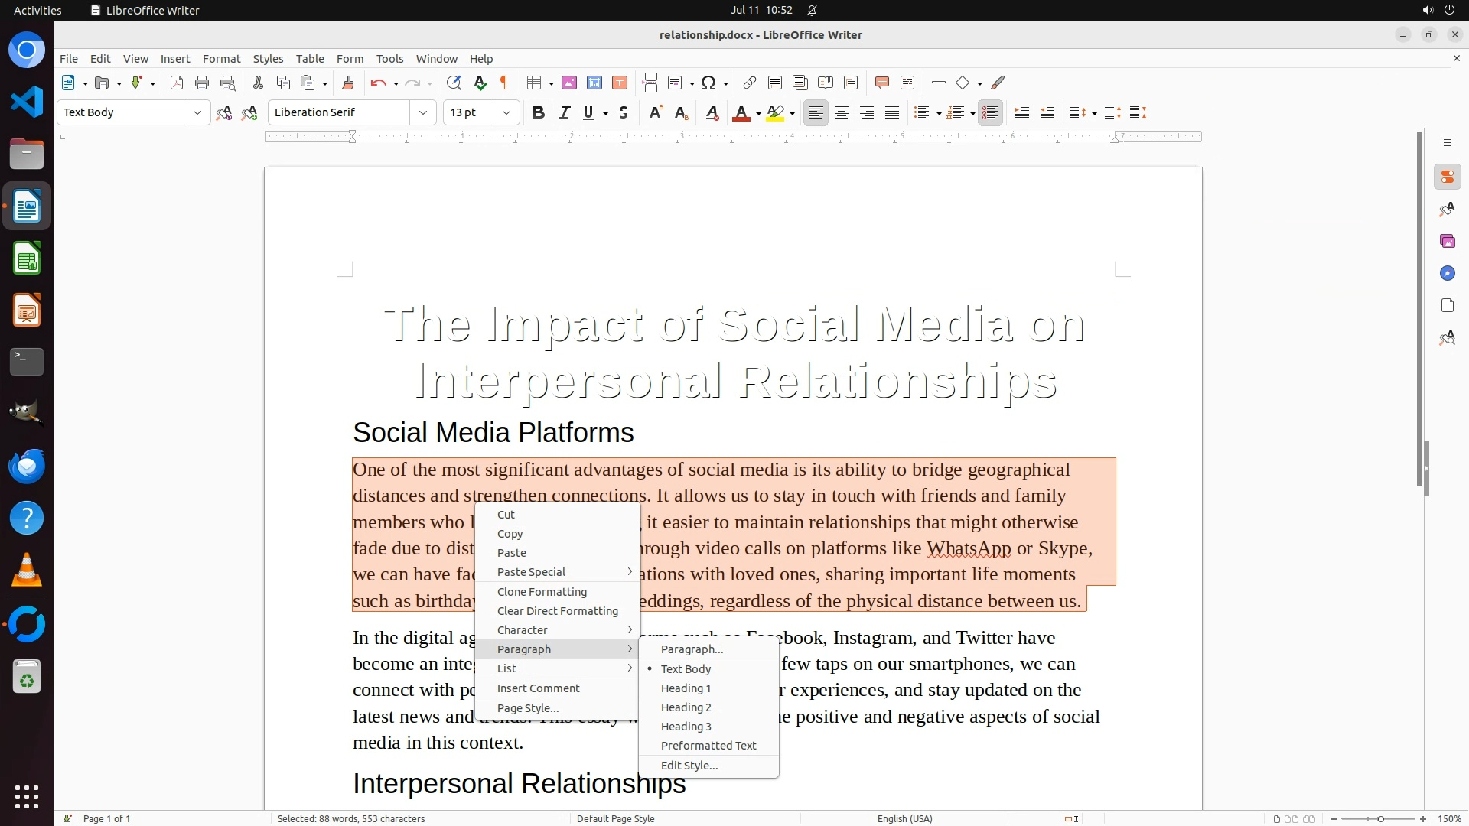Screen dimensions: 1469x826
Task: Click the zoom slider in status bar
Action: tap(1379, 819)
